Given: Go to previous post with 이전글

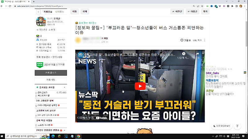Looking at the screenshot, I should [177, 11].
